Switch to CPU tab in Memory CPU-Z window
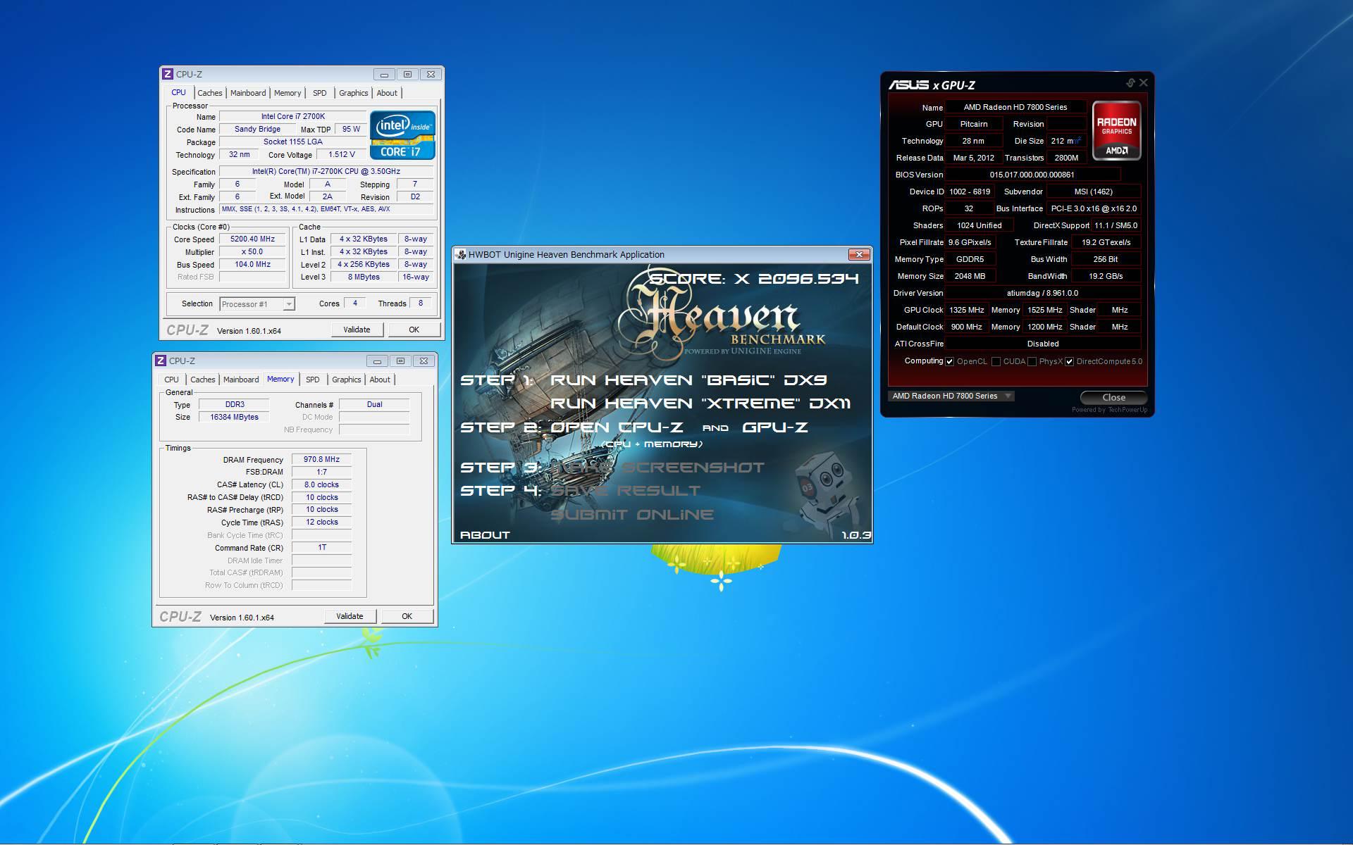This screenshot has width=1353, height=845. 172,380
